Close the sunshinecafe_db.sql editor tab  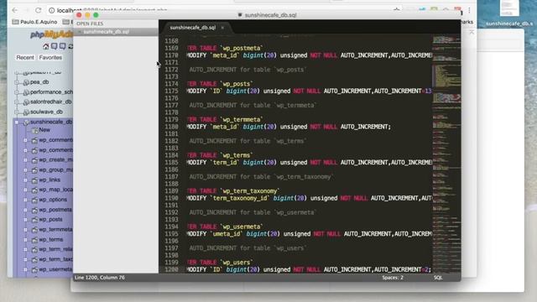[222, 28]
